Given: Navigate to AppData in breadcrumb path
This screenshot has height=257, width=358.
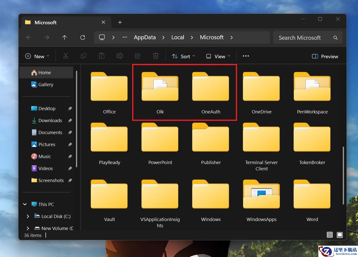Looking at the screenshot, I should pyautogui.click(x=145, y=37).
